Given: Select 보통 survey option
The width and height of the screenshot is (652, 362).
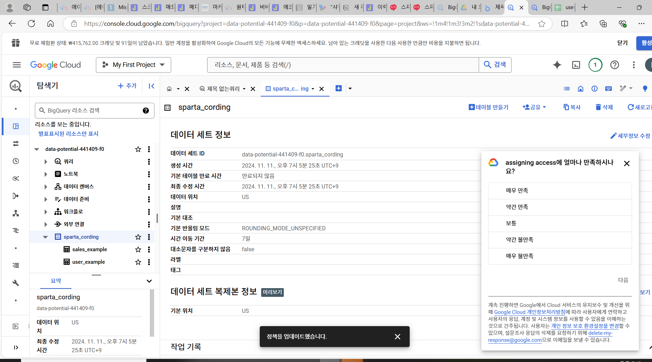Looking at the screenshot, I should coord(560,223).
